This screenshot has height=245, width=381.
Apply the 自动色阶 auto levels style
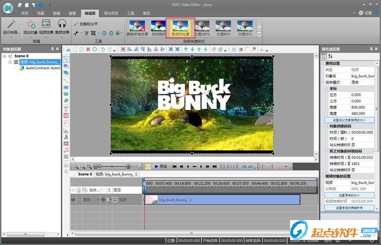click(158, 28)
